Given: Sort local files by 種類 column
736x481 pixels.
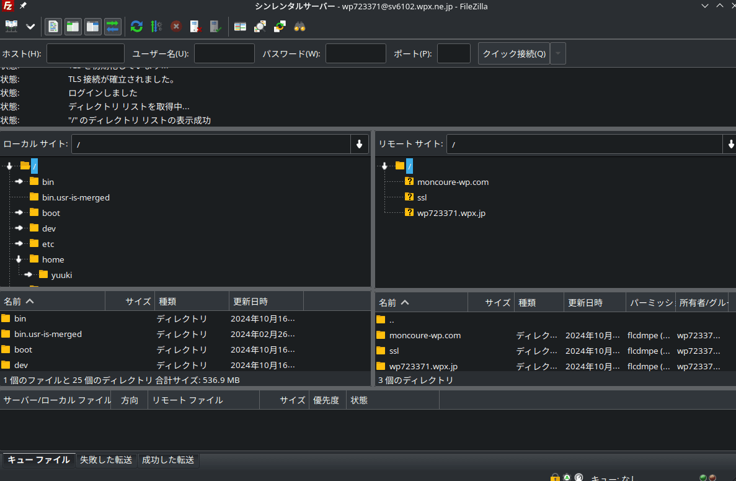Looking at the screenshot, I should tap(192, 301).
